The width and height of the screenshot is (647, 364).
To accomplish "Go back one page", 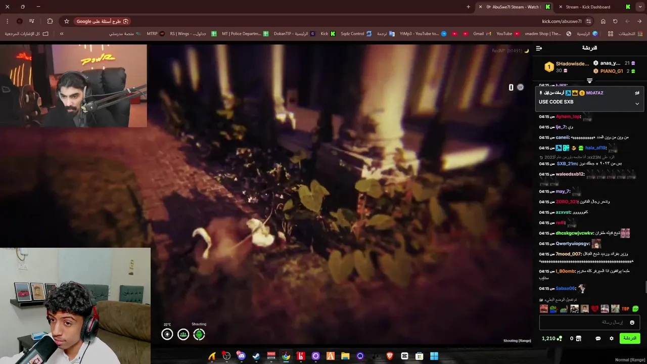I will pyautogui.click(x=639, y=21).
